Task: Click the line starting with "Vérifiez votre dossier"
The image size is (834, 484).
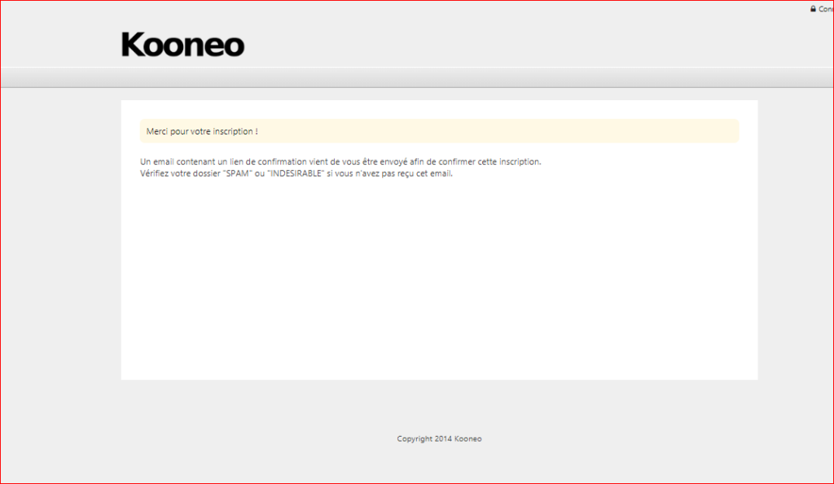Action: point(296,174)
